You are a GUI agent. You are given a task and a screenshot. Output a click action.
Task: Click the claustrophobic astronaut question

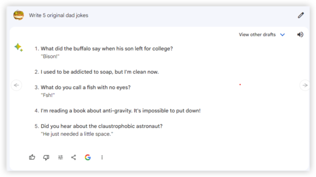[102, 126]
